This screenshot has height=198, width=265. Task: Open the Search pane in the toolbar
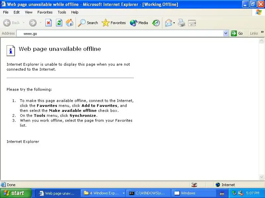[x=88, y=23]
